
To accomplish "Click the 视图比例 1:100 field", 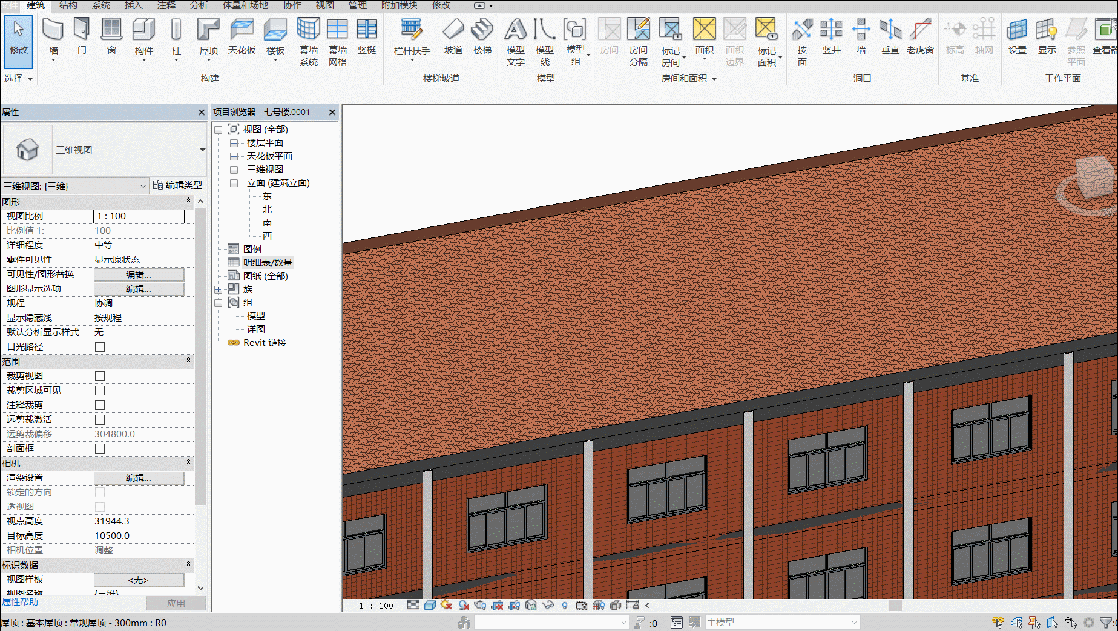I will coord(139,216).
